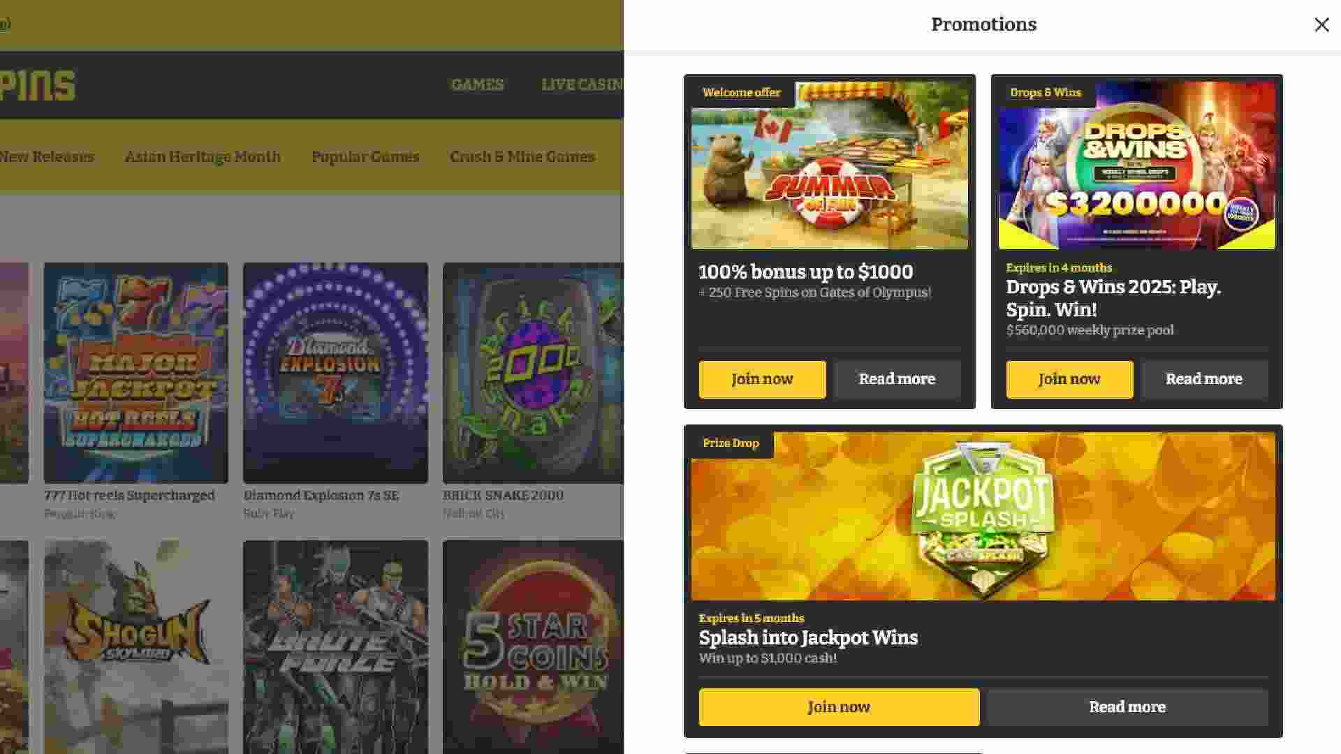Click Join now on the Welcome offer card
The width and height of the screenshot is (1341, 754).
pos(762,379)
